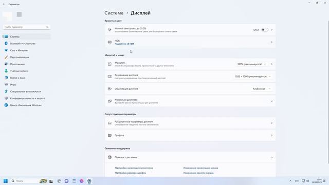Click the HDR icon
Screen dimensions: 329x185
(x=109, y=42)
